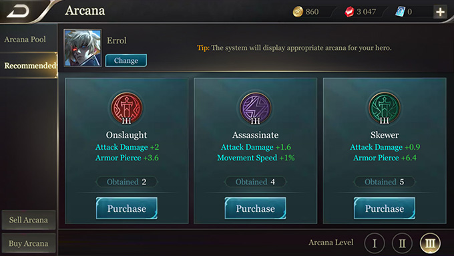Click the gold coin currency icon

point(298,12)
